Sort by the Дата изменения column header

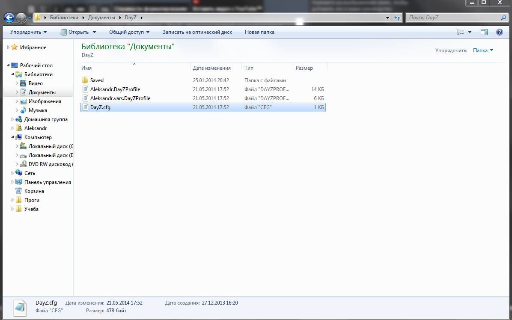[x=211, y=68]
